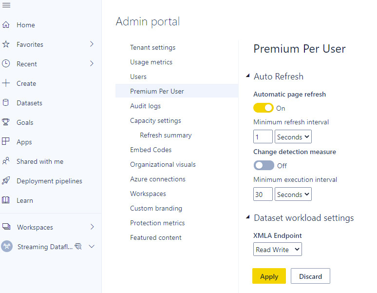Click the Goals trophy icon
This screenshot has width=377, height=293.
[x=5, y=122]
